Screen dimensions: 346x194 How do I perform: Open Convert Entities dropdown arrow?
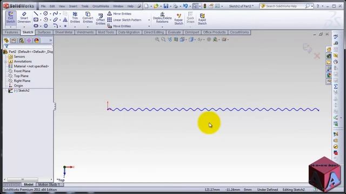coord(88,27)
